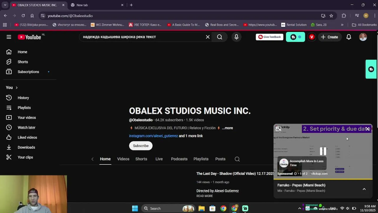Click the channel tabs left arrow
The image size is (378, 213).
click(92, 159)
